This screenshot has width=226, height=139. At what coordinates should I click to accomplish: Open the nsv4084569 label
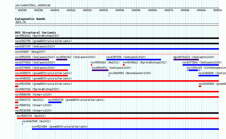pyautogui.click(x=212, y=84)
